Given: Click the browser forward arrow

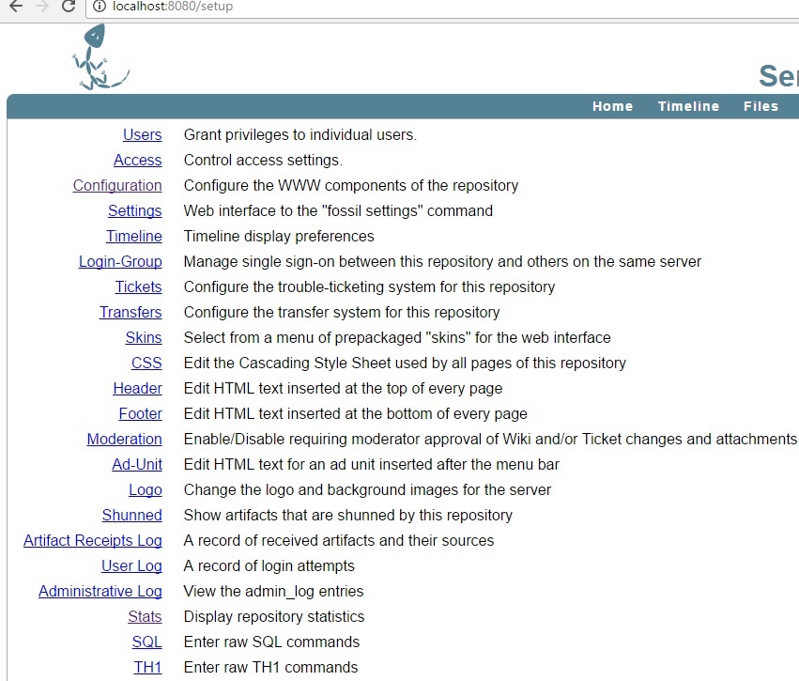Looking at the screenshot, I should point(41,7).
